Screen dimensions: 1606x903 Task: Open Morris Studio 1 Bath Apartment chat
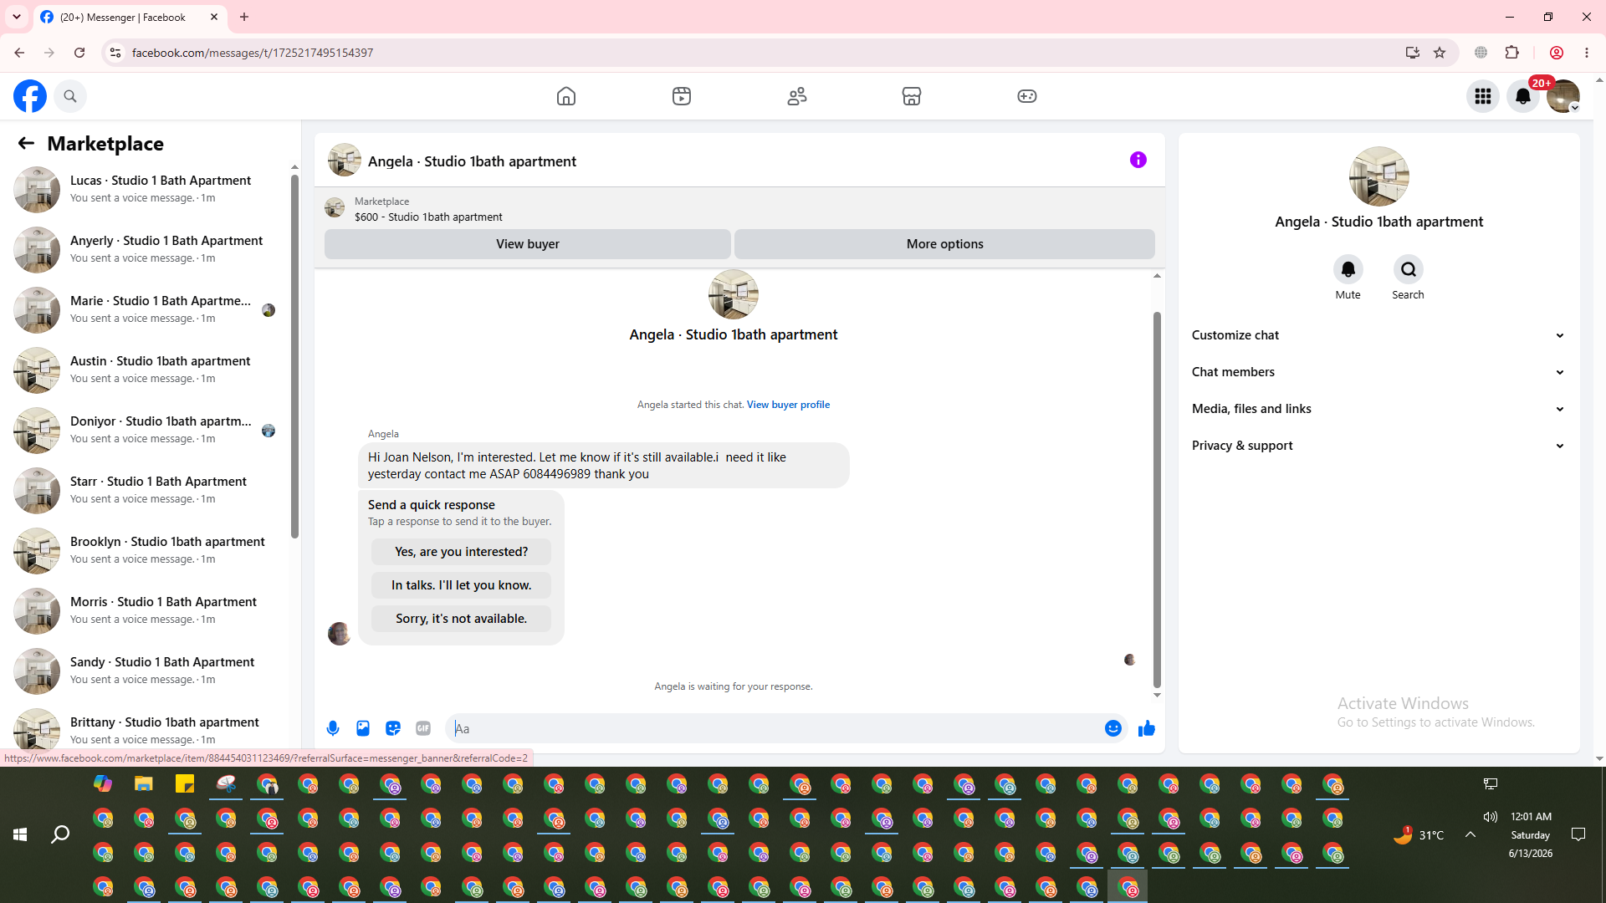(x=147, y=610)
